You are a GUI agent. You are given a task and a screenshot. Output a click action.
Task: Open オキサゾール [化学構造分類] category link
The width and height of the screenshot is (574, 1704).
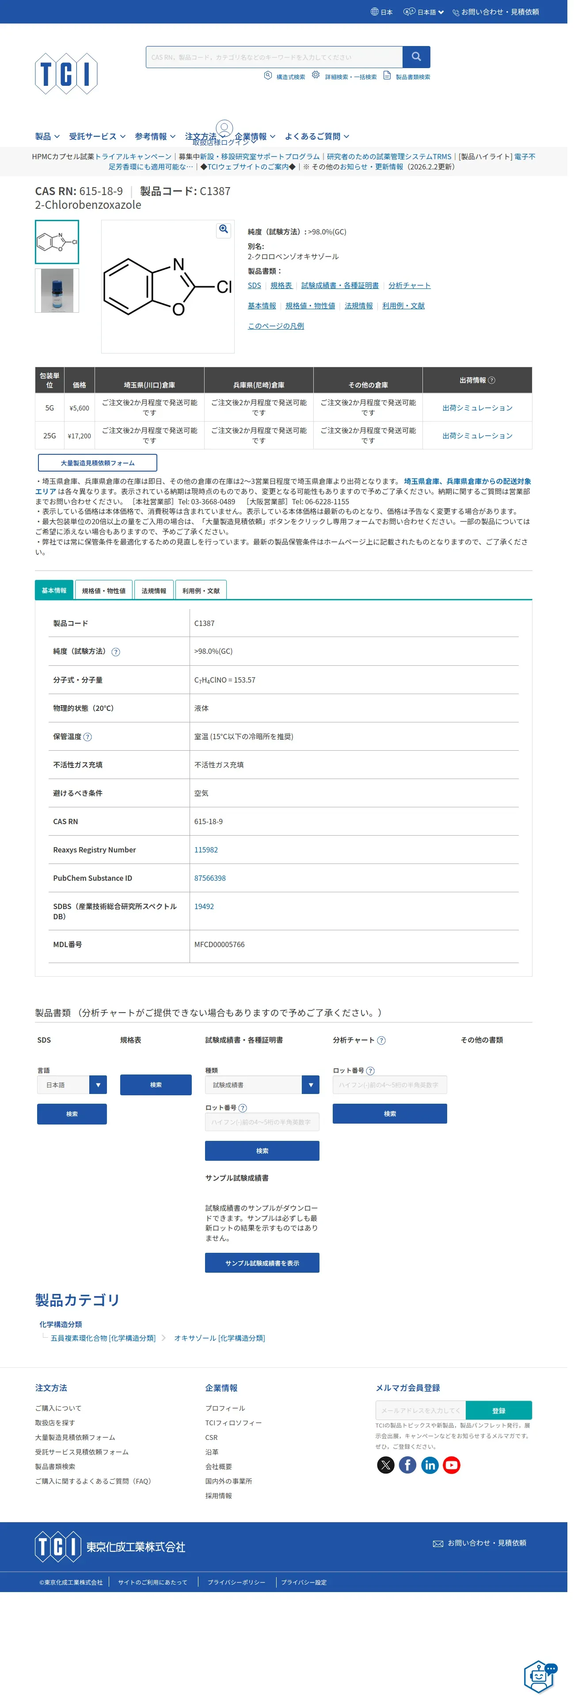[x=219, y=1338]
